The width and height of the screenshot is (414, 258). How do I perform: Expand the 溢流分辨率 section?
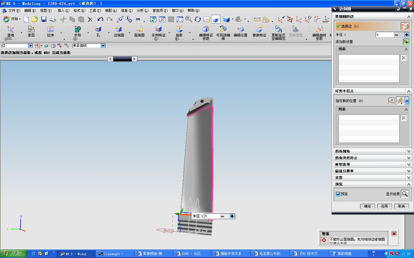click(x=409, y=171)
